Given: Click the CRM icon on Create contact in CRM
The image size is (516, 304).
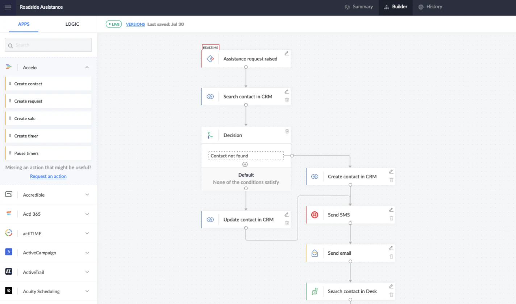Looking at the screenshot, I should 315,177.
